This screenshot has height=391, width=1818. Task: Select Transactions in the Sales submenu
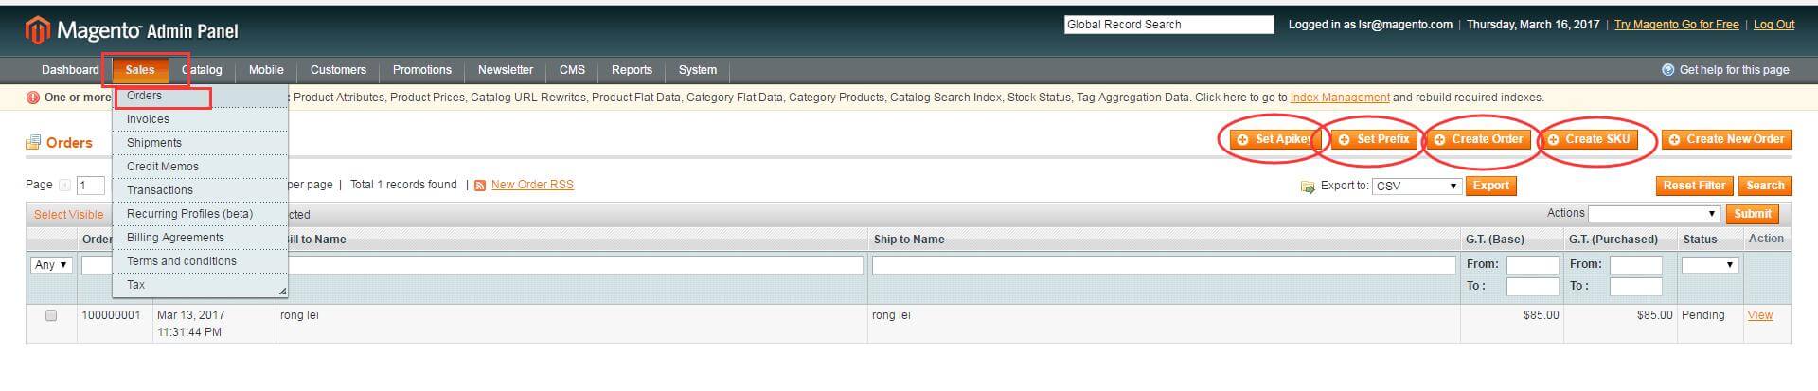click(x=200, y=190)
